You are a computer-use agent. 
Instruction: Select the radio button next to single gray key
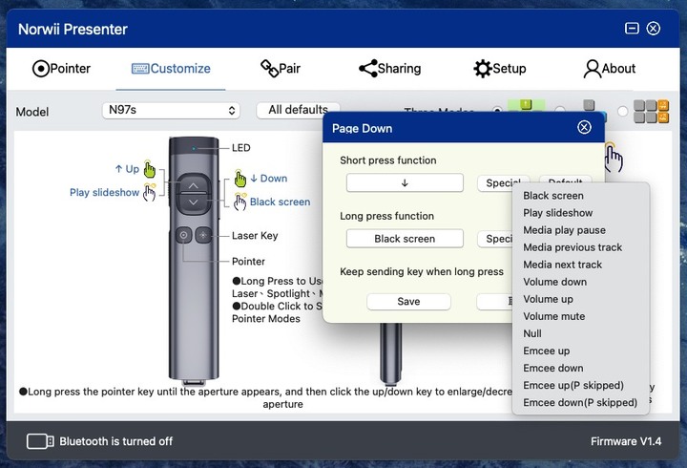coord(560,111)
